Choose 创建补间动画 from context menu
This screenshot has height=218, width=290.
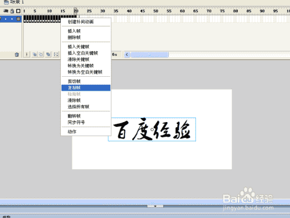[86, 22]
